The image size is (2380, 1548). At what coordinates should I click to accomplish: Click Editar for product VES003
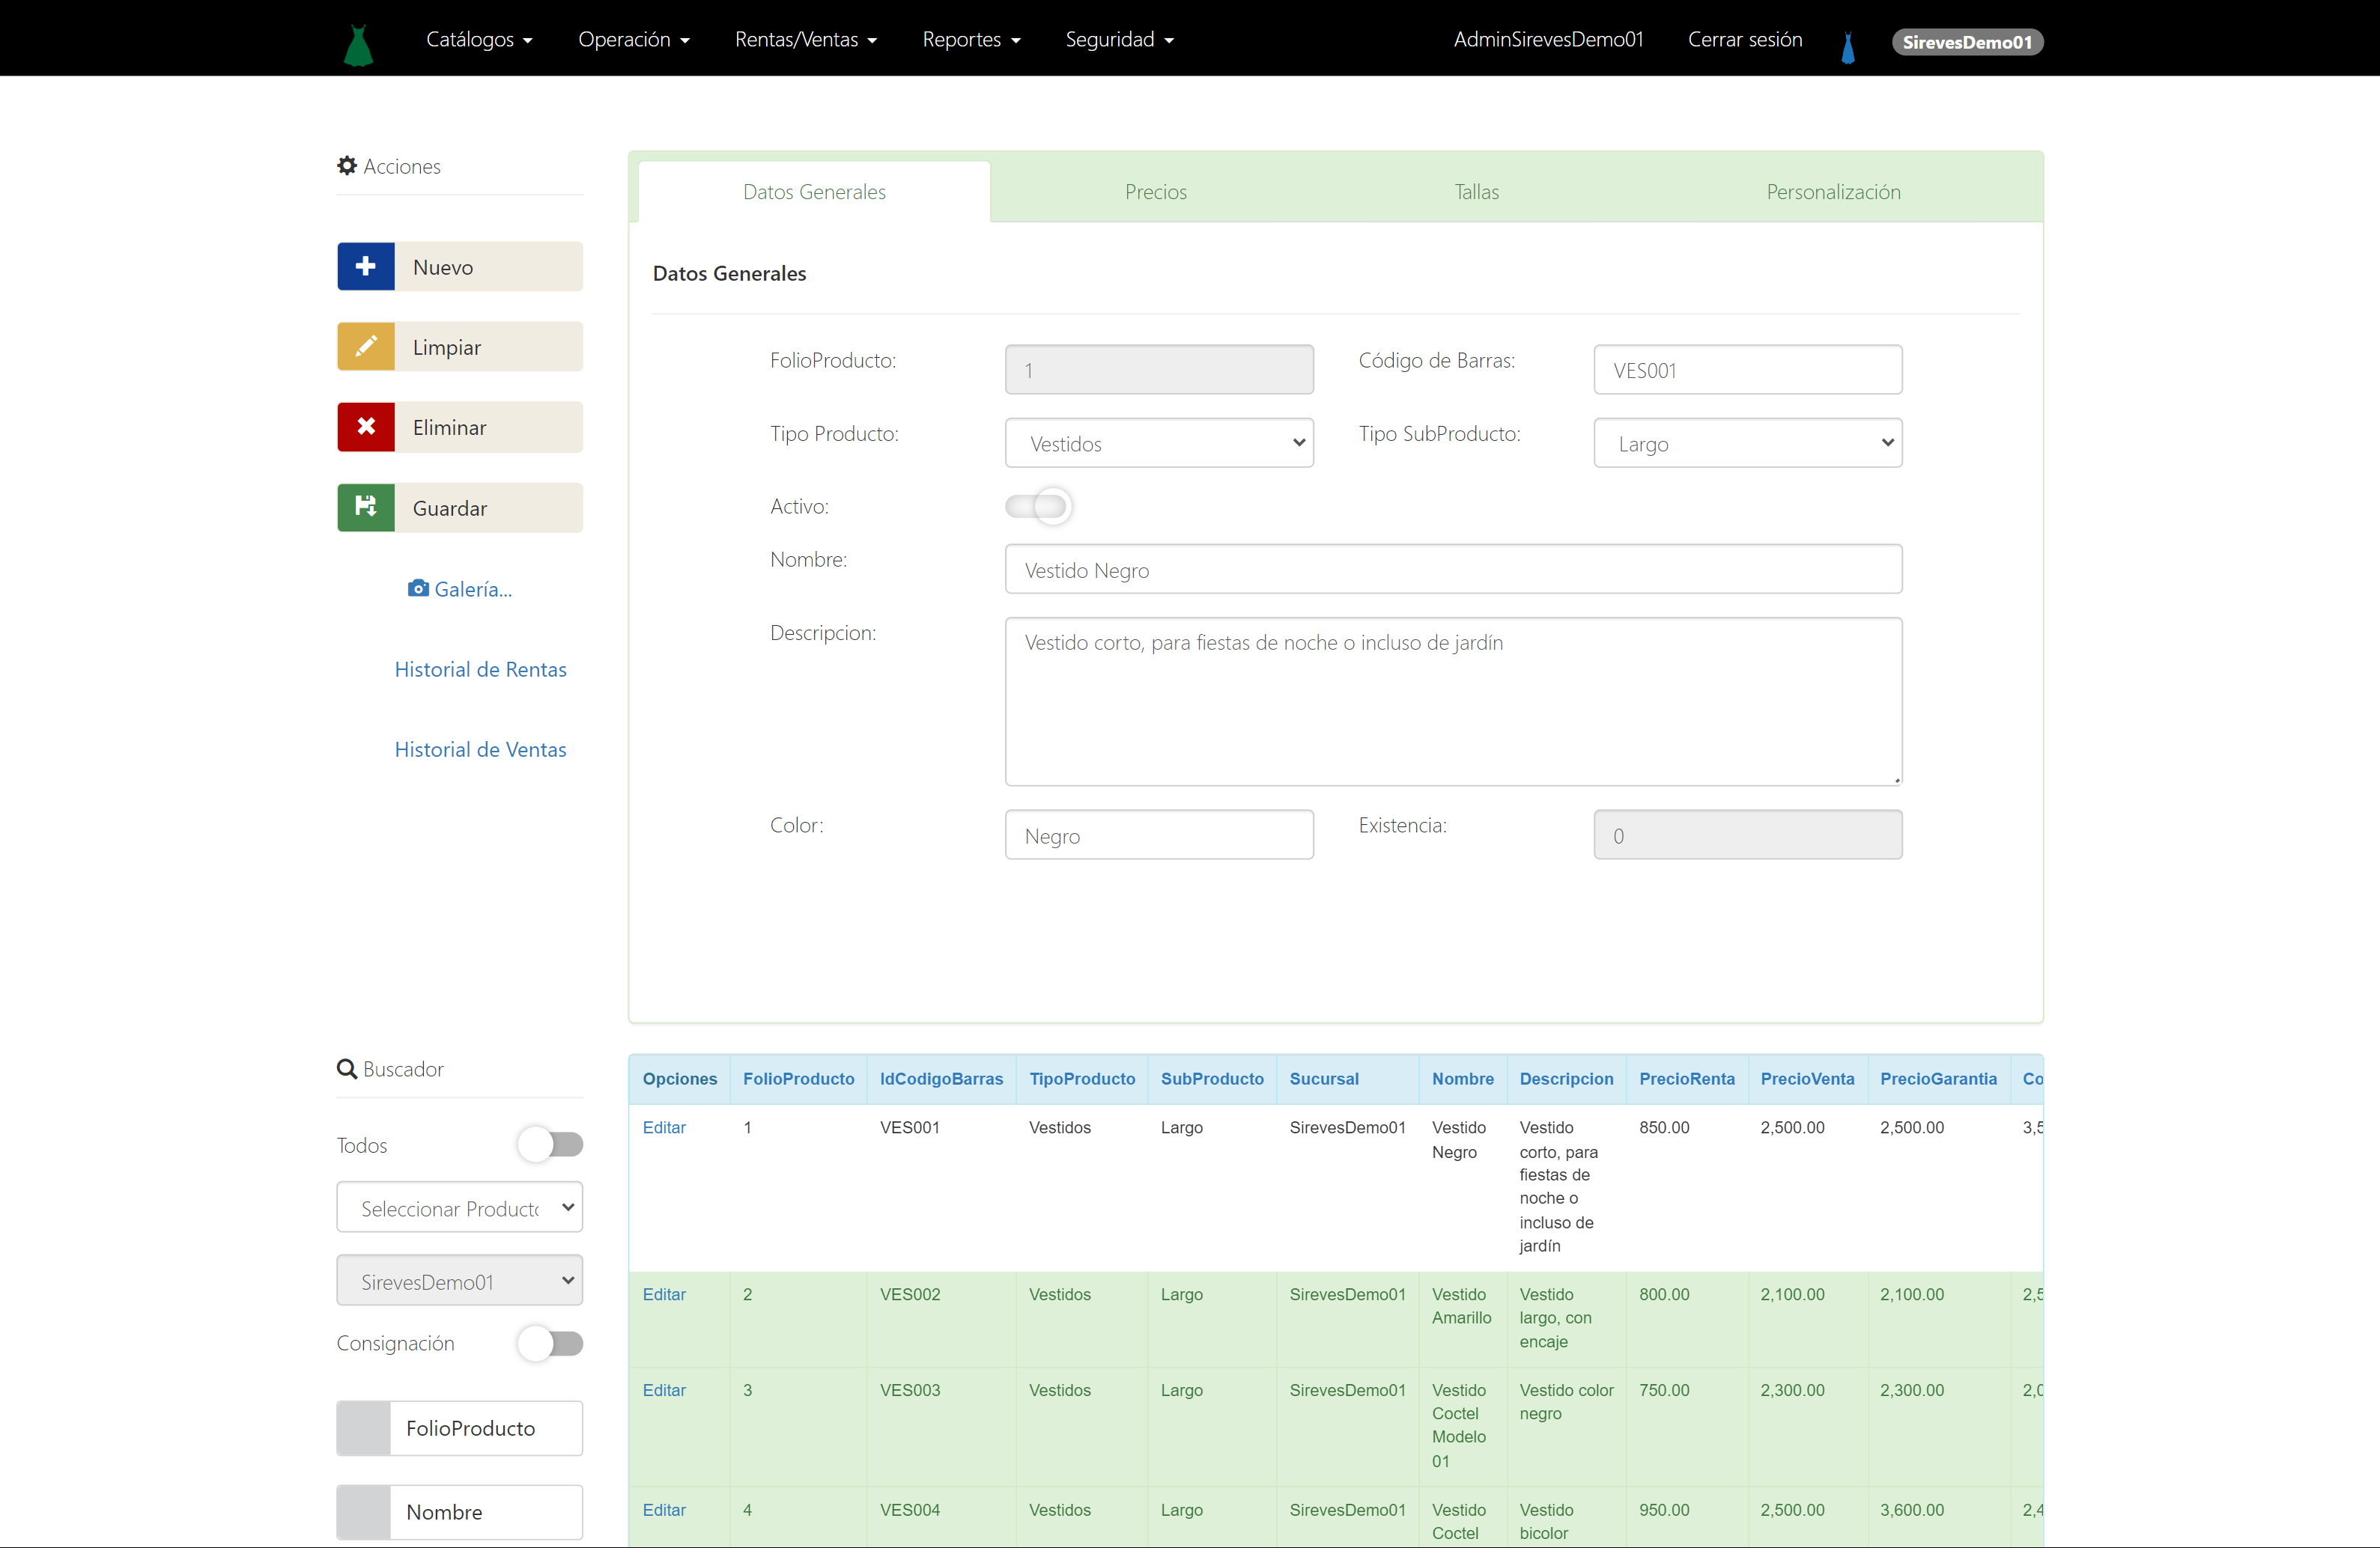point(664,1390)
